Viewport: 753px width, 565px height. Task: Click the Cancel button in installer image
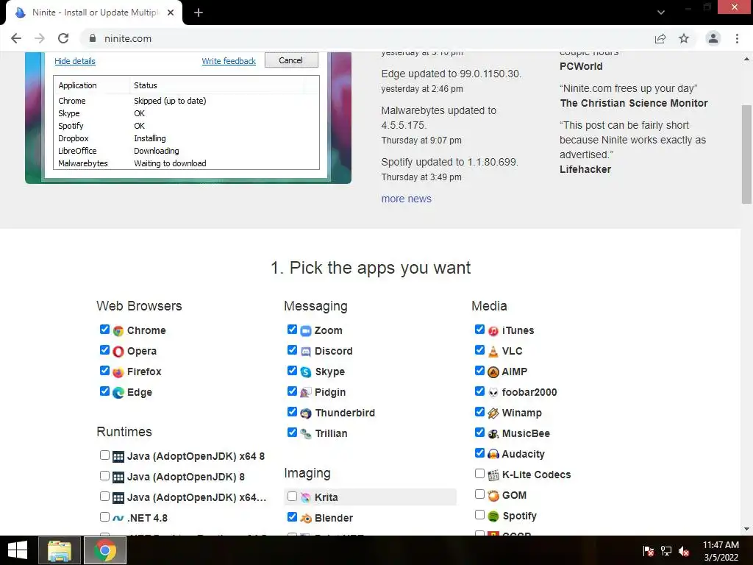(x=291, y=60)
